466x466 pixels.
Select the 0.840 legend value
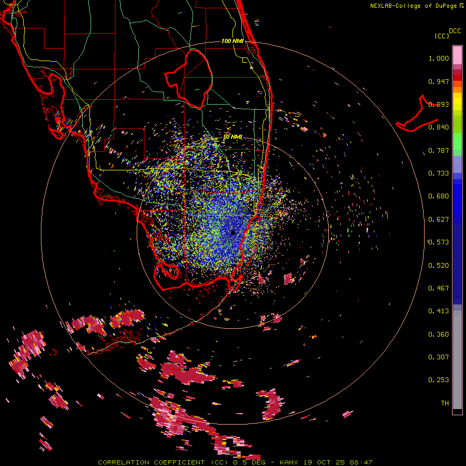coord(439,127)
